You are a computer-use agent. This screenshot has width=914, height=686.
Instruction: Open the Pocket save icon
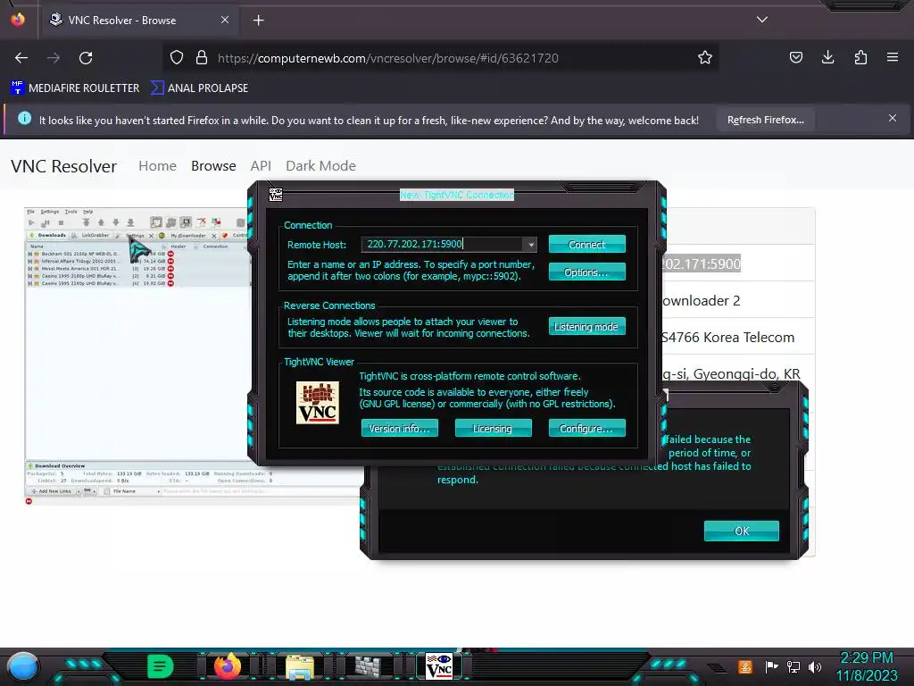[795, 57]
